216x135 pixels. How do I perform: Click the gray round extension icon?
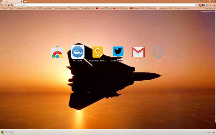[x=207, y=5]
